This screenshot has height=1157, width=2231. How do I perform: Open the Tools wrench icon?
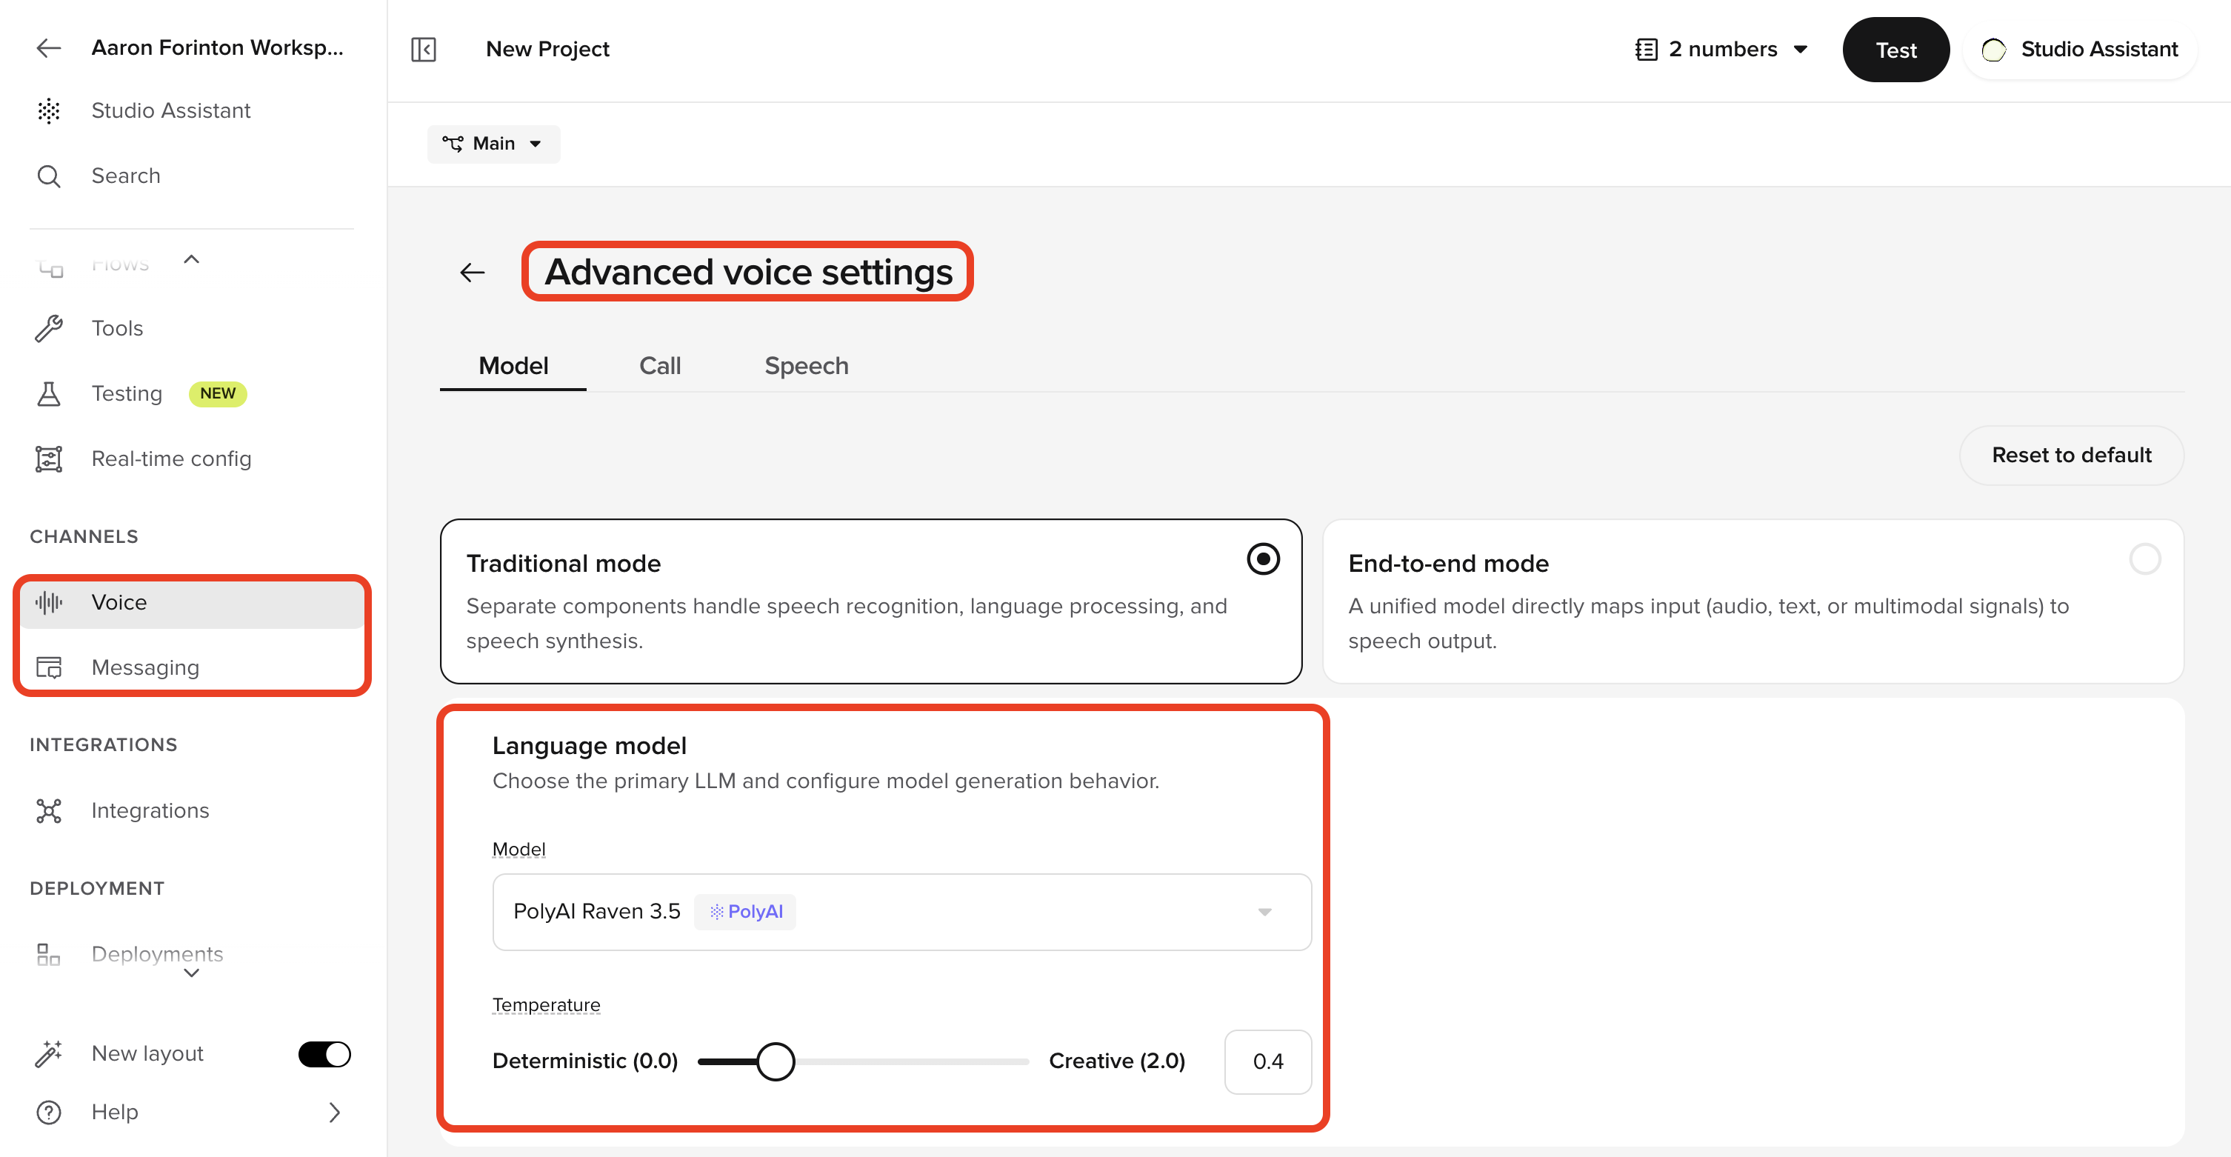48,328
